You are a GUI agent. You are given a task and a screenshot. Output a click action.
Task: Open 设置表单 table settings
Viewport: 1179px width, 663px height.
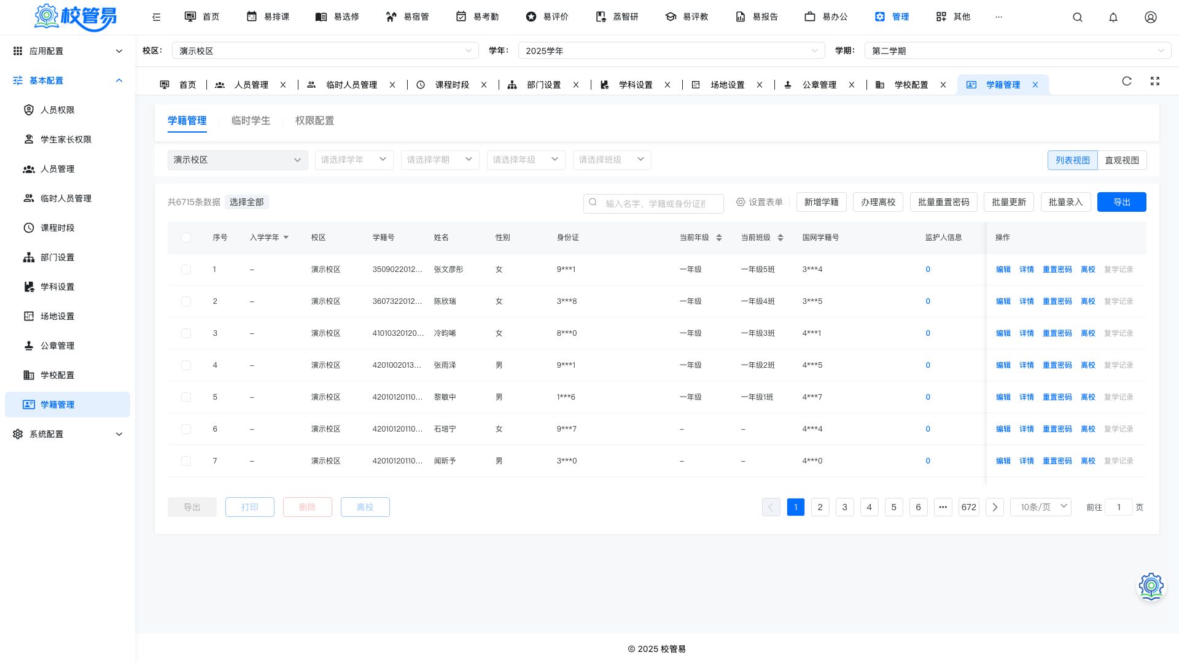click(760, 202)
